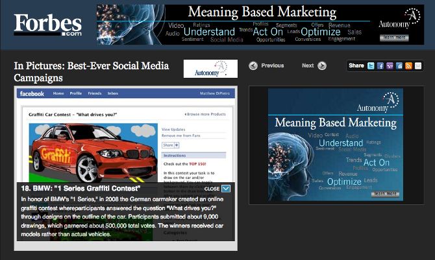Open the orange RSS feed icon
The image size is (435, 260).
408,65
